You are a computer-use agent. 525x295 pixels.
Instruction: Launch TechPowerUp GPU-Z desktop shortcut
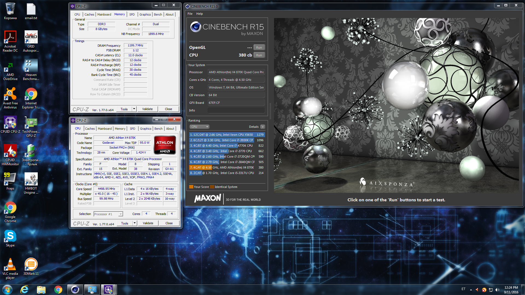click(x=31, y=127)
